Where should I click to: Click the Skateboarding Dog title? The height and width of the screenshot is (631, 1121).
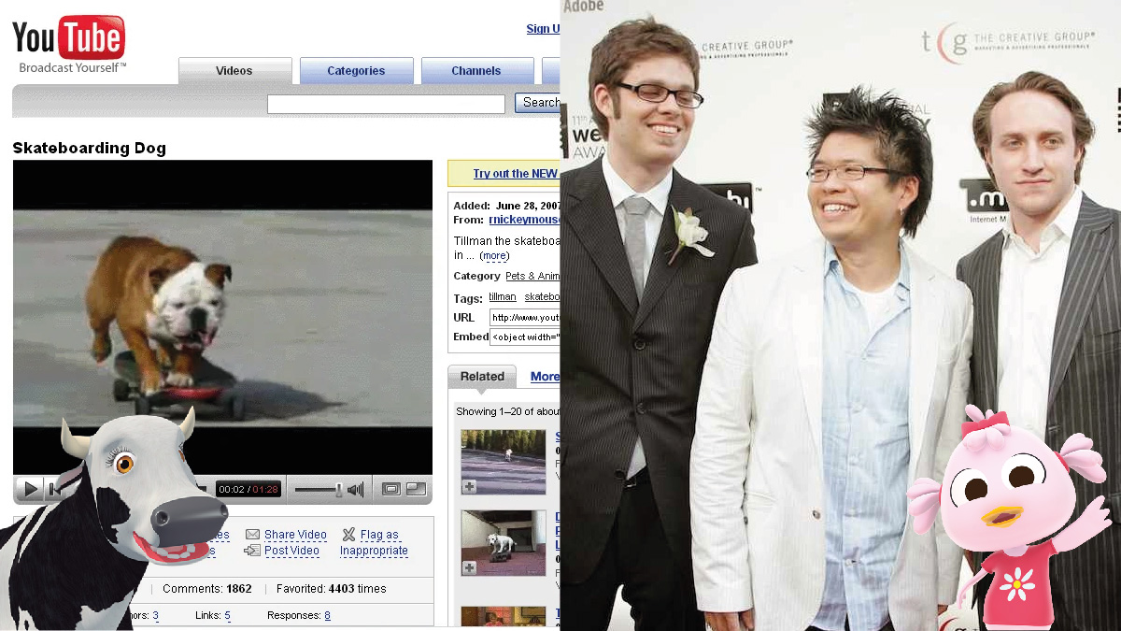(89, 148)
